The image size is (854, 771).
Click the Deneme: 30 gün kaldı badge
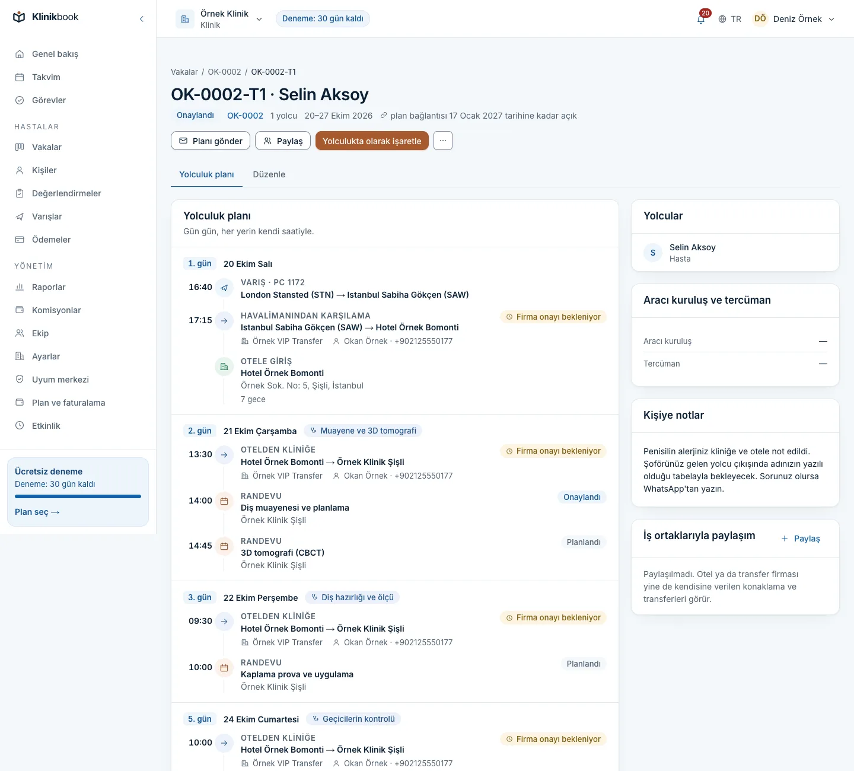point(323,19)
